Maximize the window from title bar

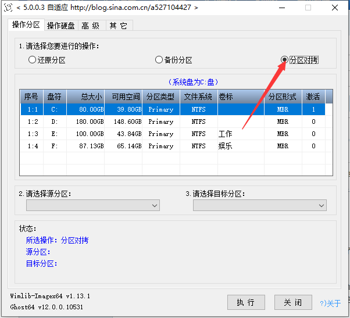pos(308,8)
